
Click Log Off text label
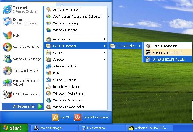[x=65, y=117]
